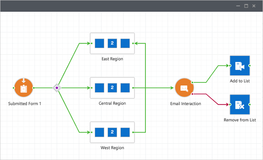The height and width of the screenshot is (160, 263).
Task: Click the Central Region label
Action: point(112,103)
